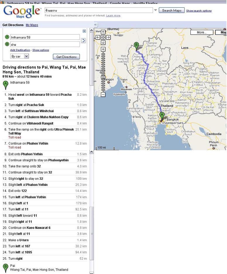Click Show options link under destinations
Image resolution: width=227 pixels, height=274 pixels.
pos(41,50)
